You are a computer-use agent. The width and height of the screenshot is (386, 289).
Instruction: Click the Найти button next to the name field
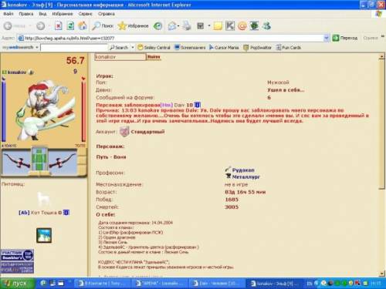[x=154, y=57]
